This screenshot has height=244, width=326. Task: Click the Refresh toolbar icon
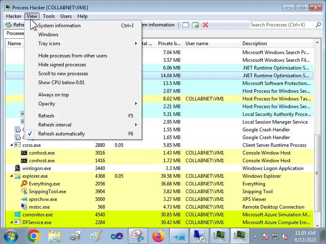pyautogui.click(x=9, y=25)
